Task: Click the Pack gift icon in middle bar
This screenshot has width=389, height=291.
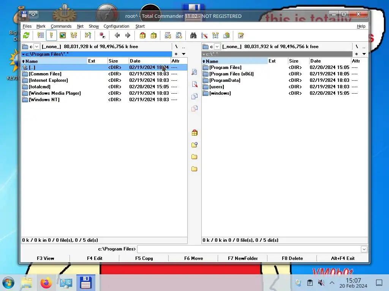Action: click(194, 133)
